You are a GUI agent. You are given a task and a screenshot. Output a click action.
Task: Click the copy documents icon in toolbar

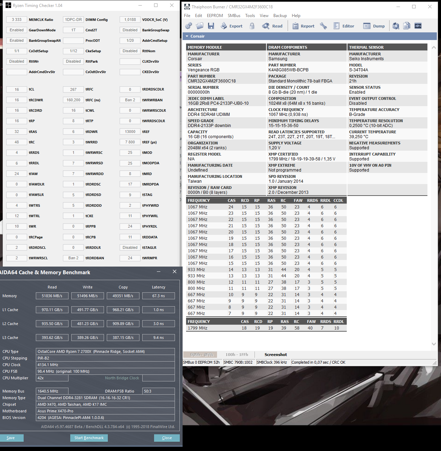pyautogui.click(x=407, y=26)
